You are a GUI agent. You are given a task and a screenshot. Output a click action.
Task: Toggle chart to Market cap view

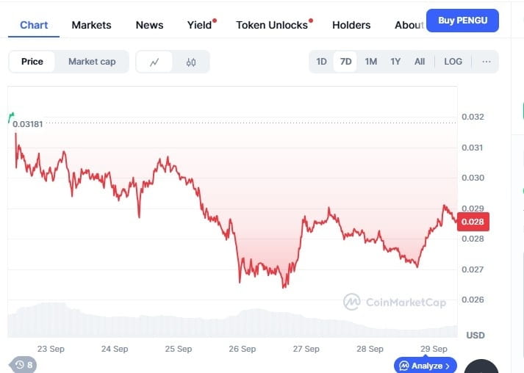coord(92,62)
